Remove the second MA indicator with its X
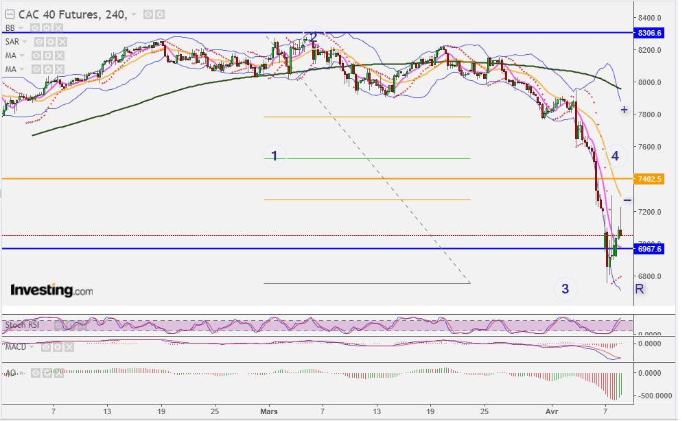Image resolution: width=700 pixels, height=421 pixels. pos(60,69)
